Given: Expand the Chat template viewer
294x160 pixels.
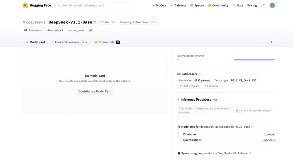Looking at the screenshot, I should (x=189, y=86).
